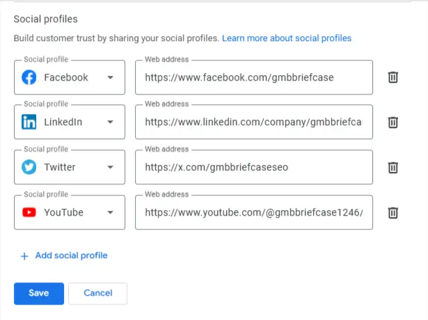
Task: Delete the Twitter social profile row
Action: pyautogui.click(x=393, y=167)
